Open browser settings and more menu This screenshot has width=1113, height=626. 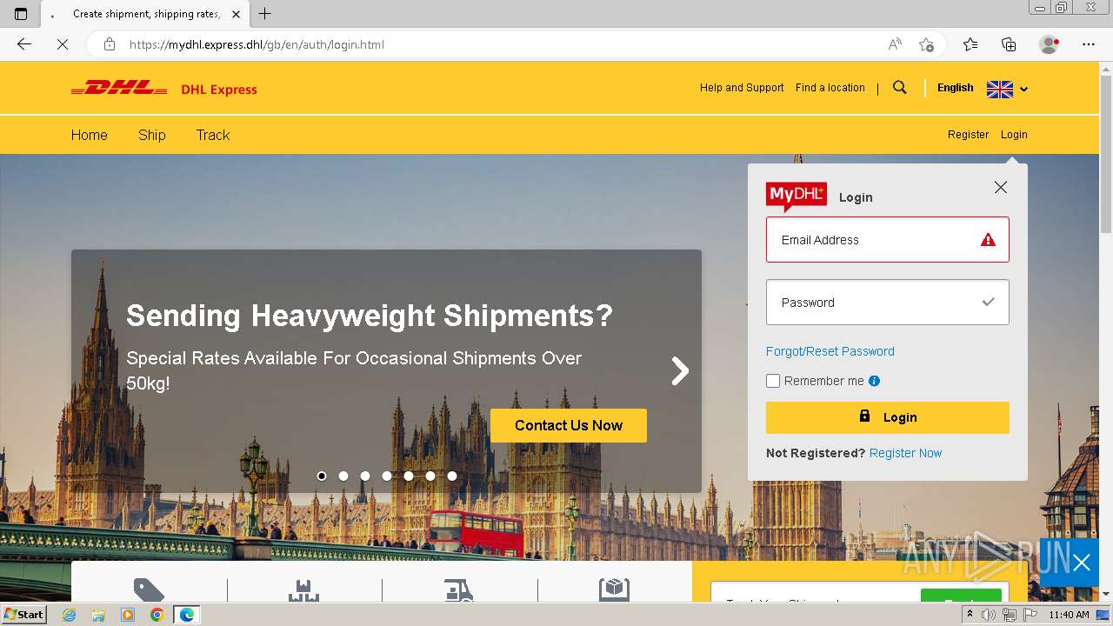tap(1089, 44)
